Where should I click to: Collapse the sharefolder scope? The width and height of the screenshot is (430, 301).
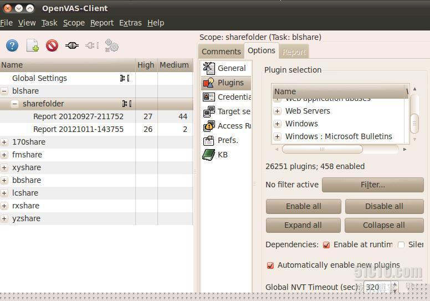[14, 104]
